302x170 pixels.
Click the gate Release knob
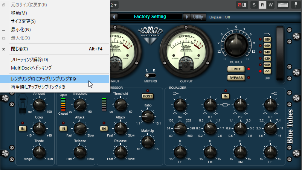(x=80, y=152)
